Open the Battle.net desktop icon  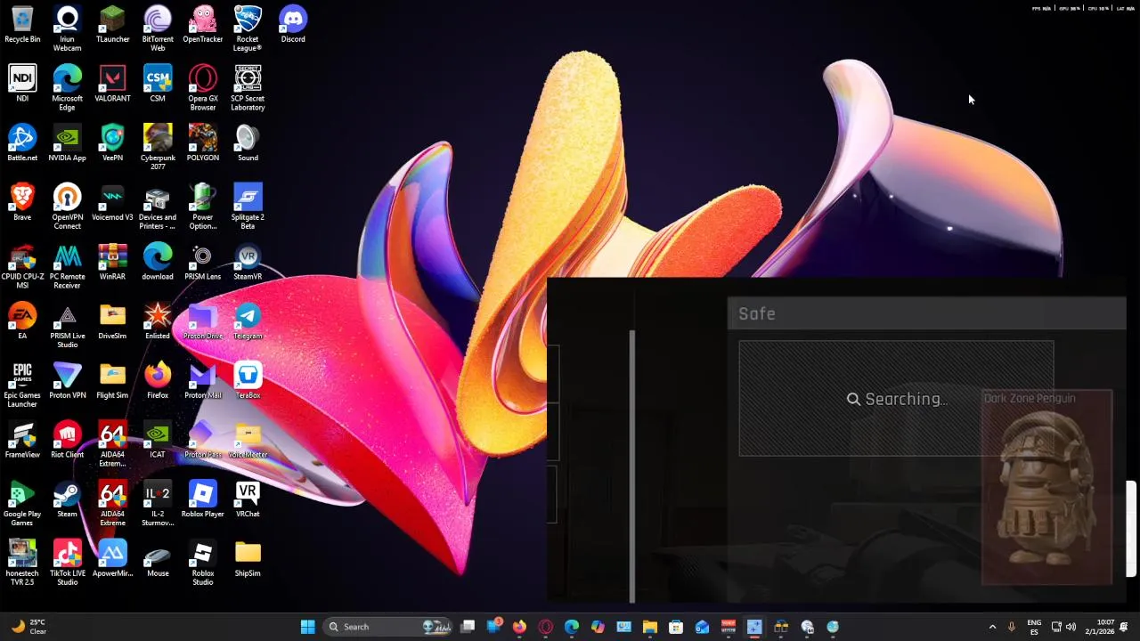[22, 143]
